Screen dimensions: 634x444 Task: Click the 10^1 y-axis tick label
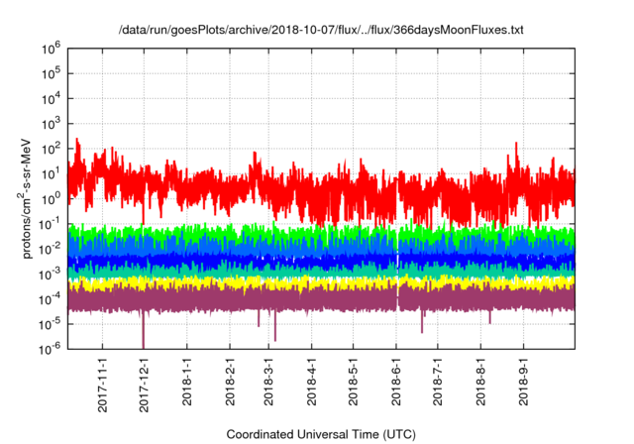(x=51, y=173)
